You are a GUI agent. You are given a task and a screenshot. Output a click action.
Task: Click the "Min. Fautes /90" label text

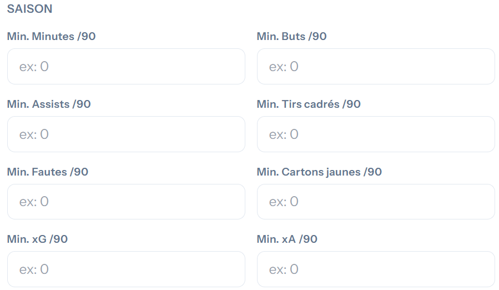pos(48,172)
